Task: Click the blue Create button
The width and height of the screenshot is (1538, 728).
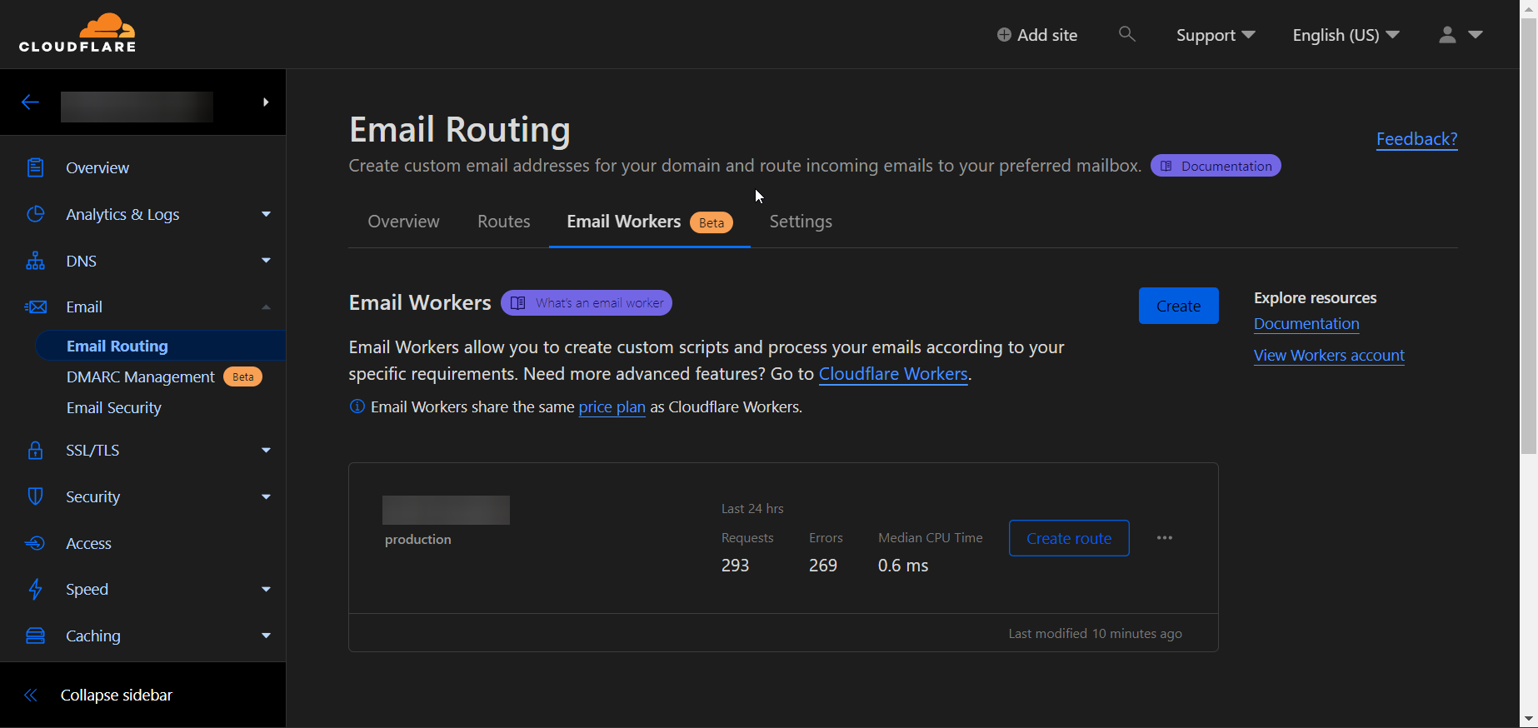Action: (1178, 306)
